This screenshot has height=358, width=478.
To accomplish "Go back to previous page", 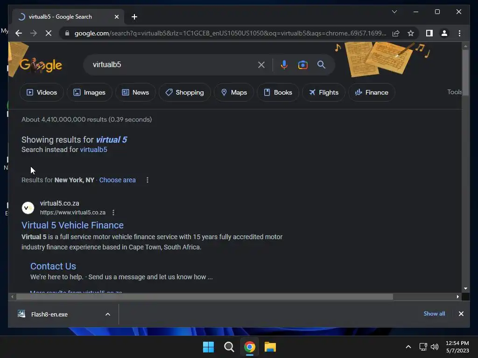I will tap(19, 33).
